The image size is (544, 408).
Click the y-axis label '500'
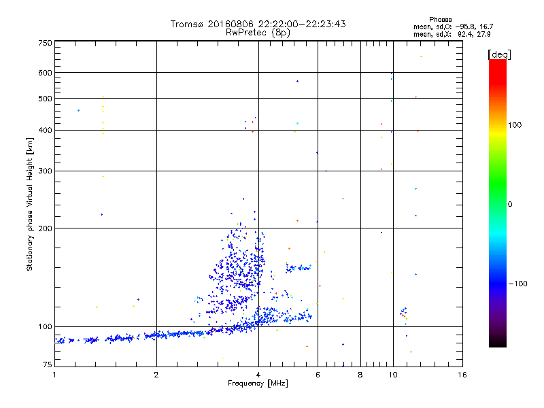pos(45,98)
